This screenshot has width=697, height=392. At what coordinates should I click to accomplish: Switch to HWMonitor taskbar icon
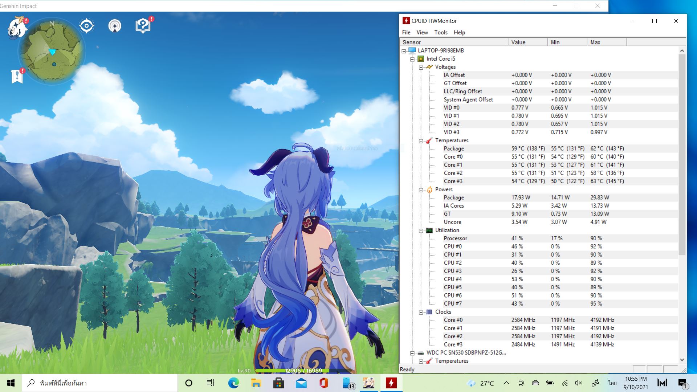point(391,383)
